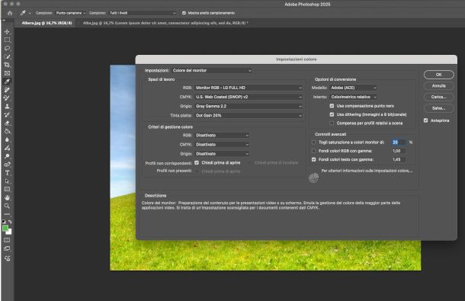Open the Tutti i livelli sample dropdown
This screenshot has width=465, height=301.
(x=143, y=13)
